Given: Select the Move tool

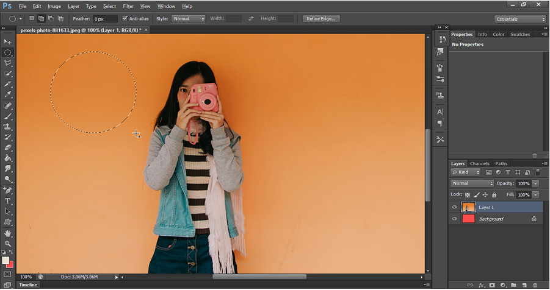Looking at the screenshot, I should [x=7, y=41].
